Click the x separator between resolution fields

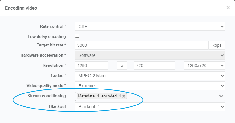pyautogui.click(x=122, y=65)
